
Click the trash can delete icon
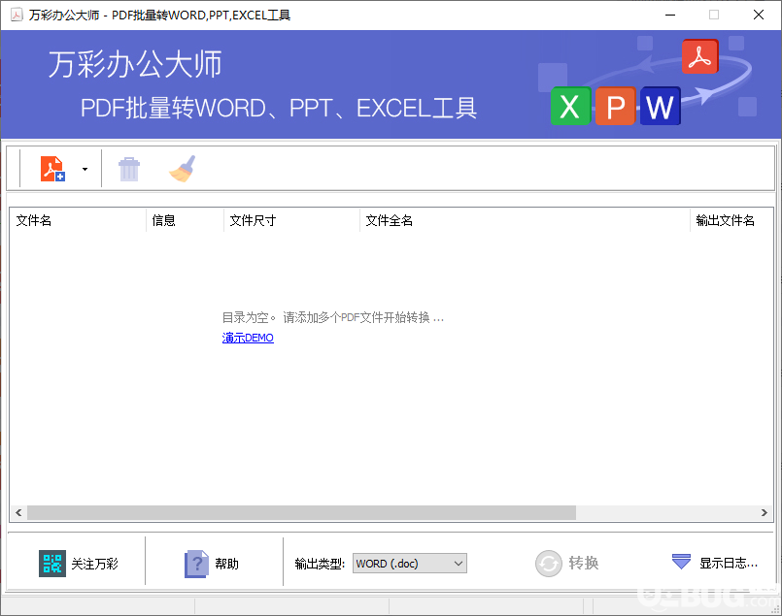pyautogui.click(x=129, y=170)
